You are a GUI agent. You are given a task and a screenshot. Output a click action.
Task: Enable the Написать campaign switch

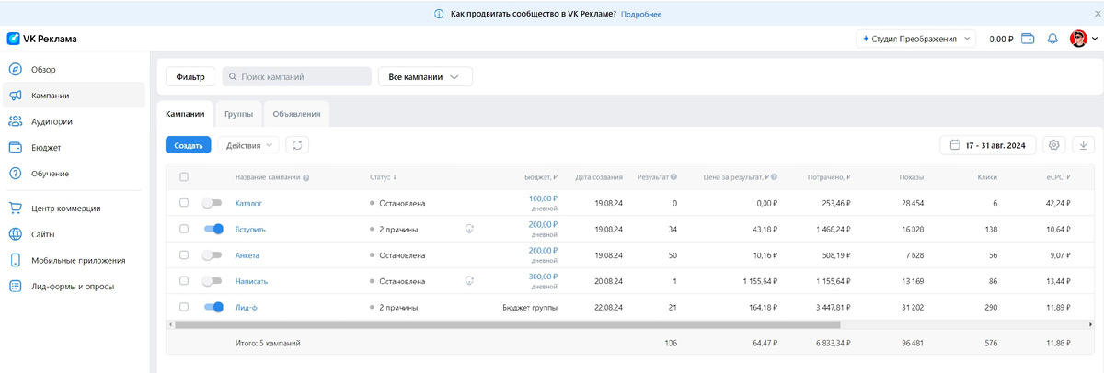(x=213, y=280)
